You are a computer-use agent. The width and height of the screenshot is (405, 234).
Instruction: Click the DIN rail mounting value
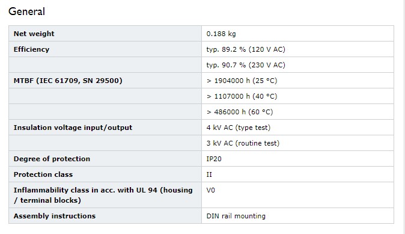point(236,216)
